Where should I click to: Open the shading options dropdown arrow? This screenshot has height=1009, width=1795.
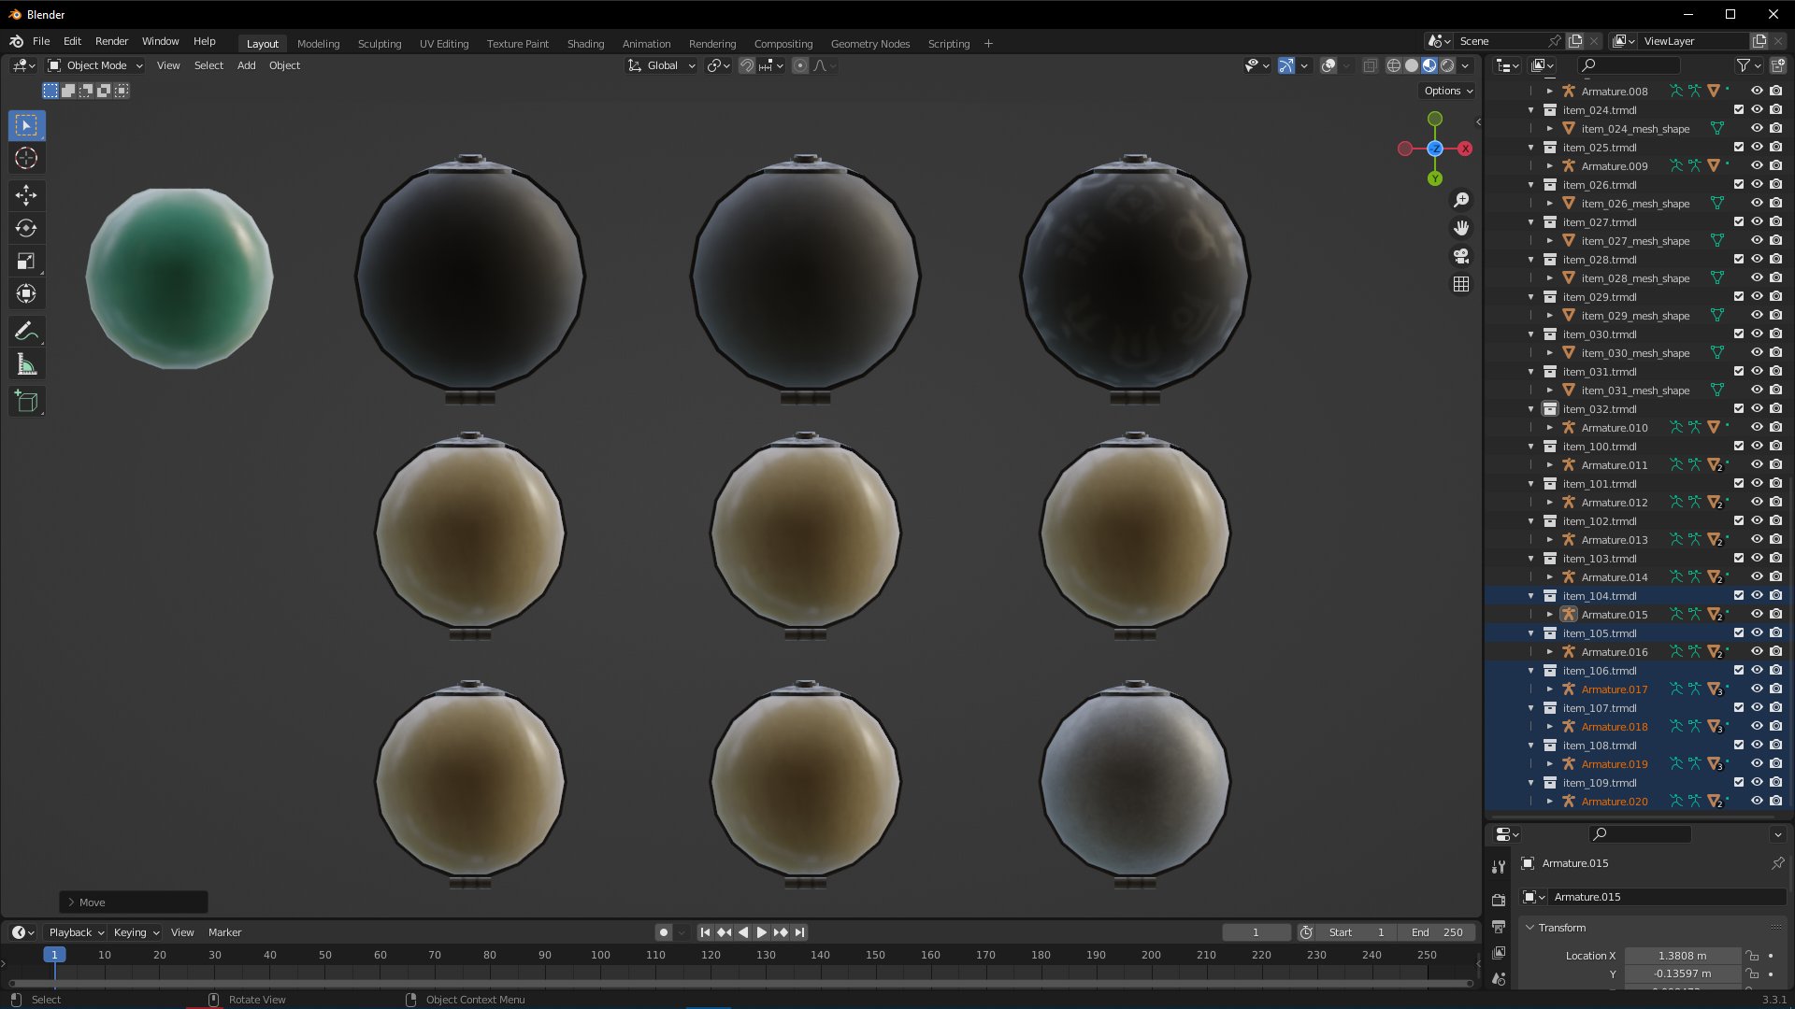[1465, 65]
